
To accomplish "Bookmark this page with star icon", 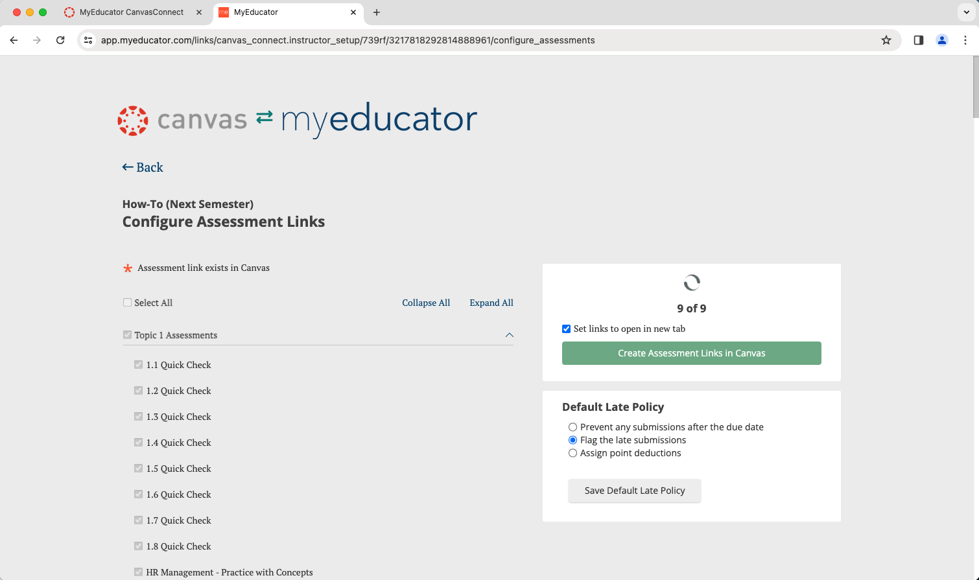I will (886, 40).
